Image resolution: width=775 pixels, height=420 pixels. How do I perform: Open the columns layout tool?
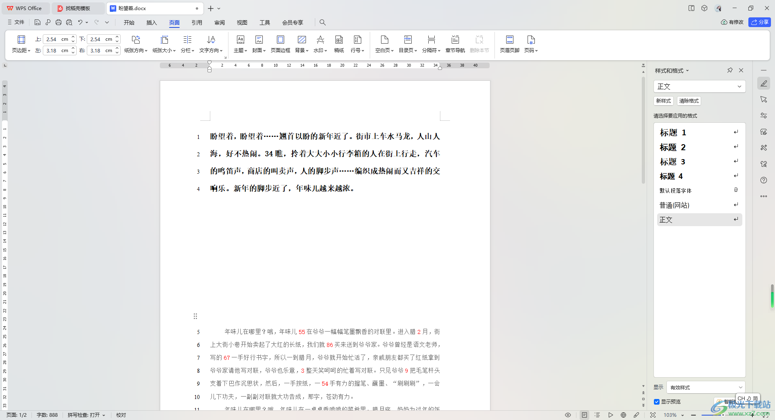click(x=187, y=44)
